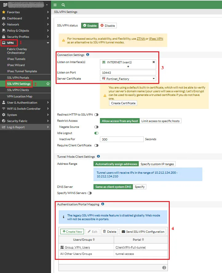Click the Listen on Port field
The height and width of the screenshot is (273, 222).
[128, 73]
